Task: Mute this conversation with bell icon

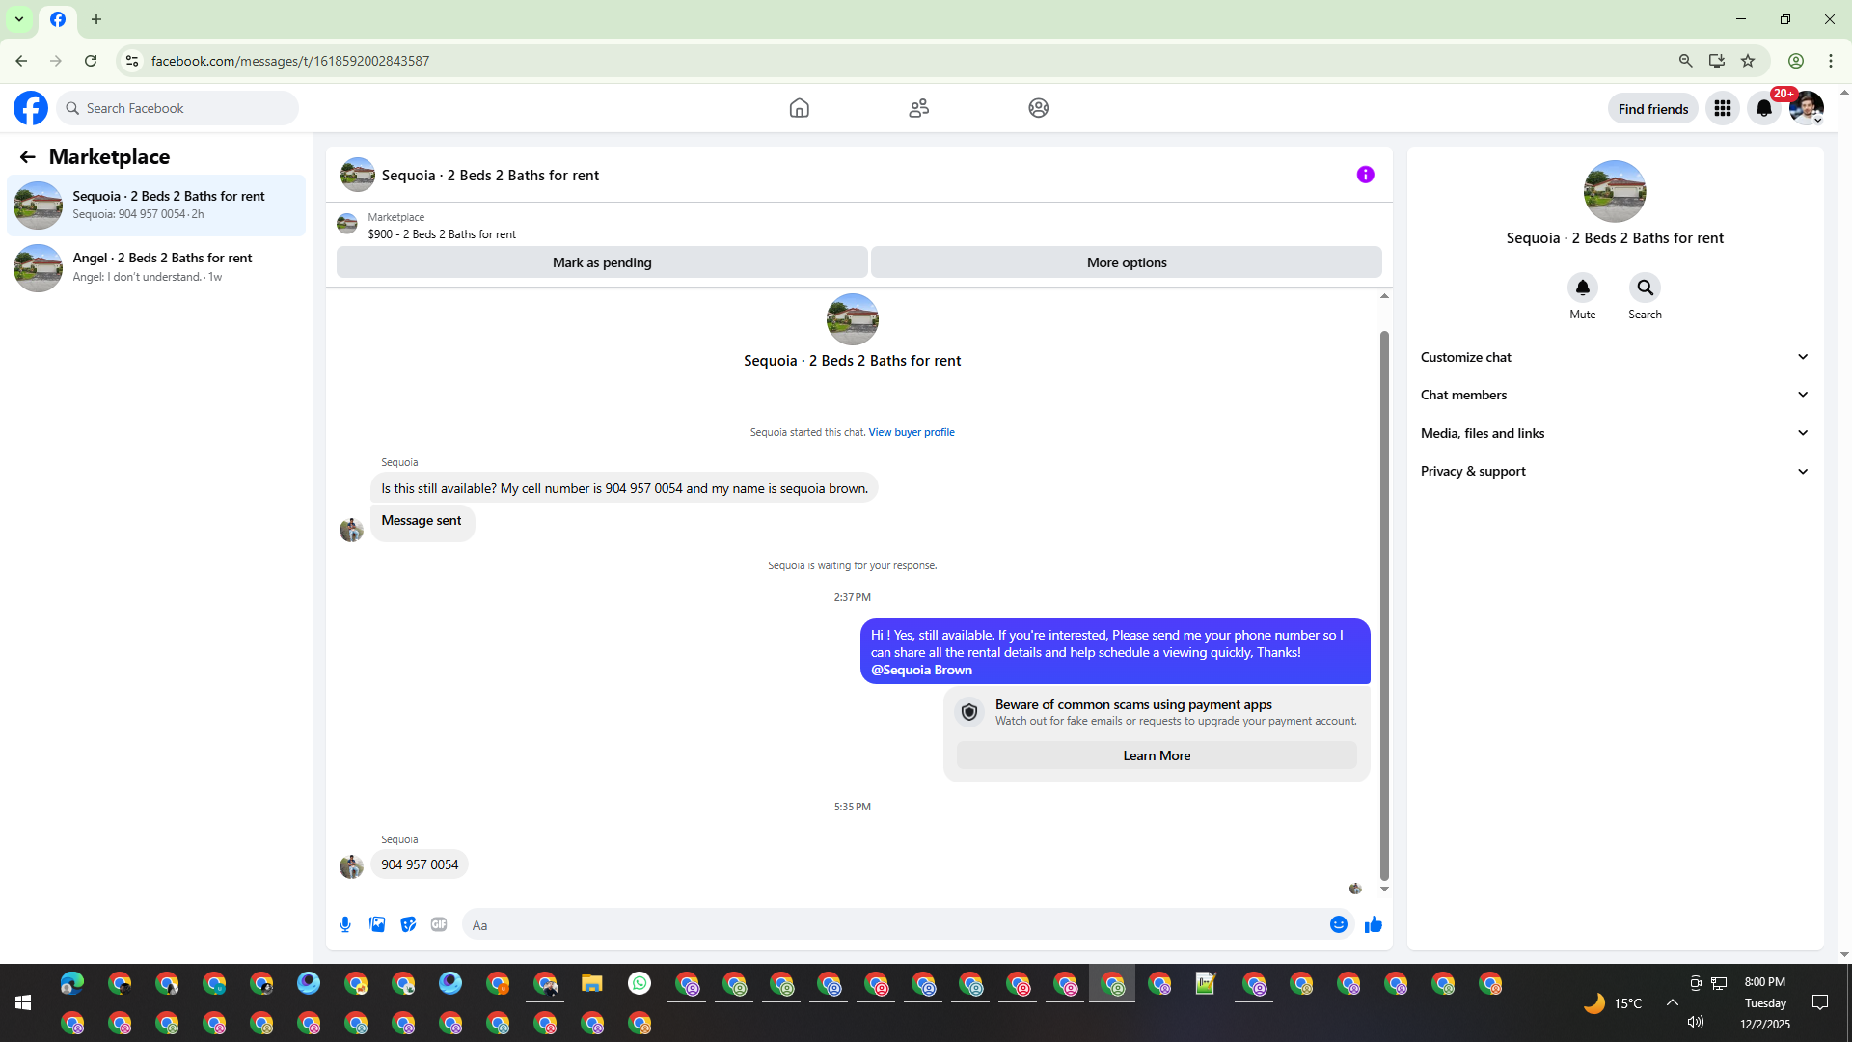Action: click(x=1582, y=288)
